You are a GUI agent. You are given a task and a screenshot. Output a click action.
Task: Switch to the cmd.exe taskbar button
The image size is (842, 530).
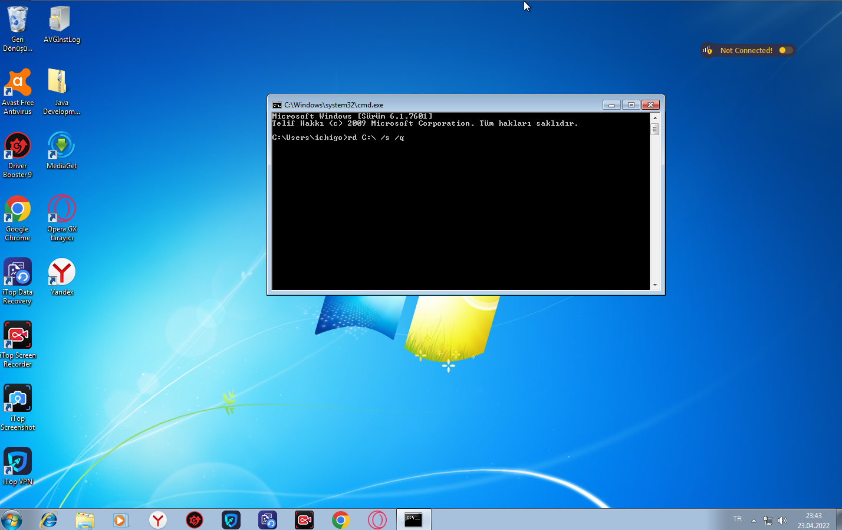(x=413, y=520)
